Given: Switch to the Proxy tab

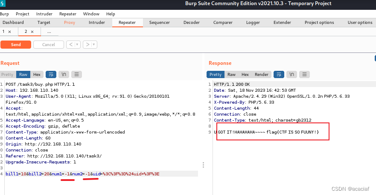Looking at the screenshot, I should (x=70, y=23).
